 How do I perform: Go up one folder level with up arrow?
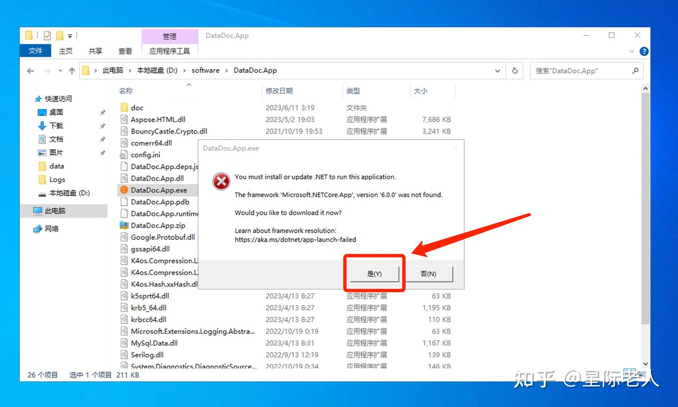72,70
